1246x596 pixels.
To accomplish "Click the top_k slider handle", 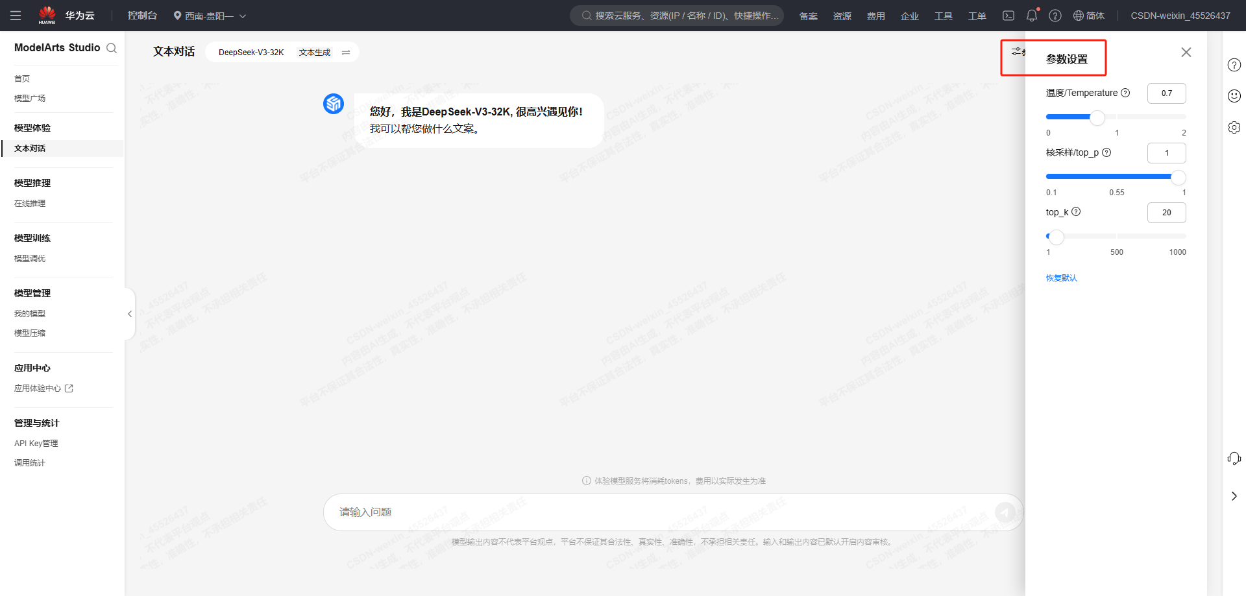I will (x=1057, y=237).
